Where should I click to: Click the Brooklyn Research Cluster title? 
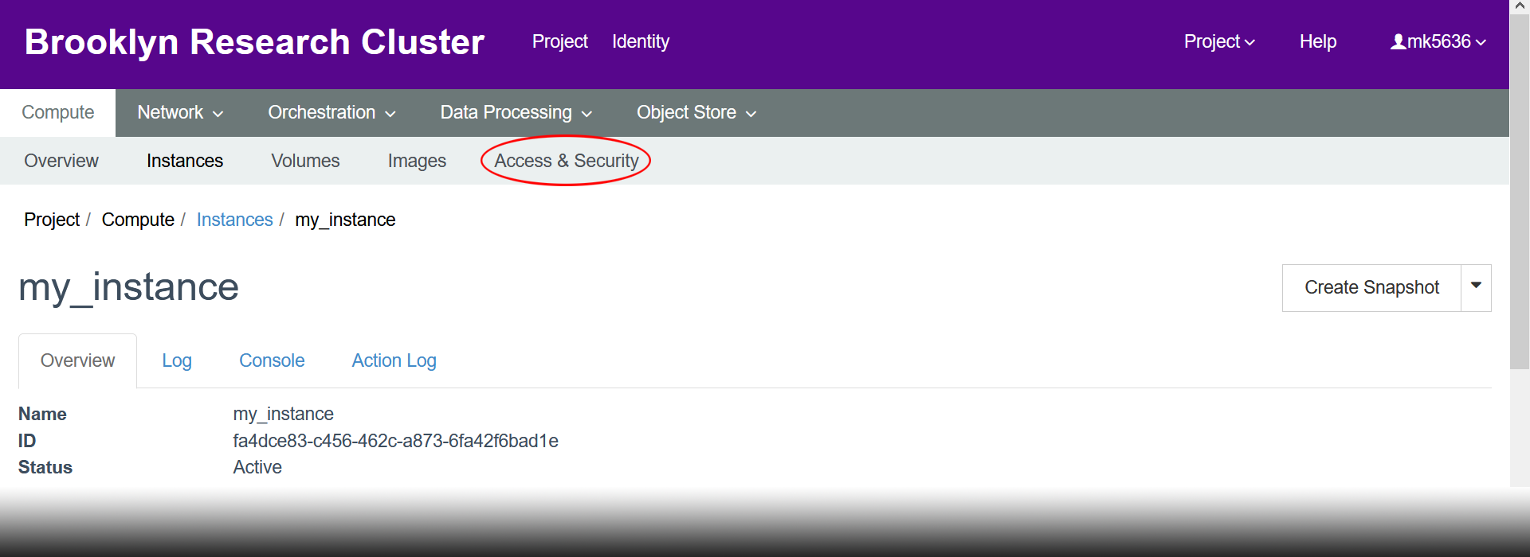pos(254,42)
